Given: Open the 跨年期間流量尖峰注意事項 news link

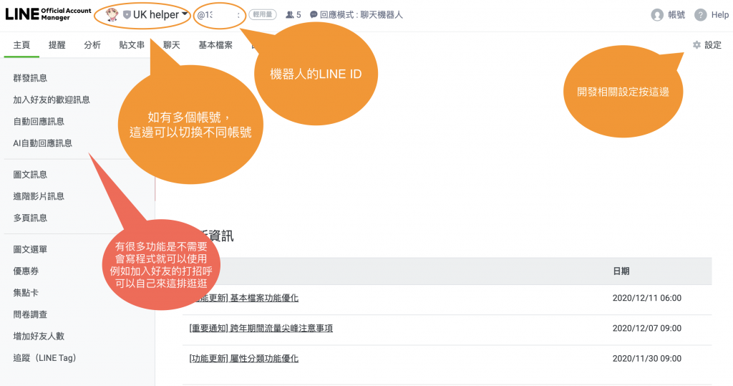Looking at the screenshot, I should tap(281, 329).
